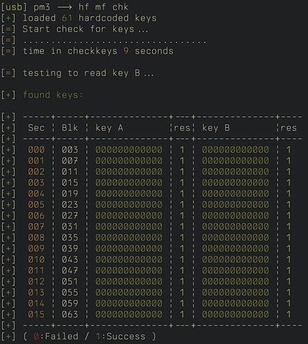Click the 'key A' column header

pyautogui.click(x=109, y=128)
